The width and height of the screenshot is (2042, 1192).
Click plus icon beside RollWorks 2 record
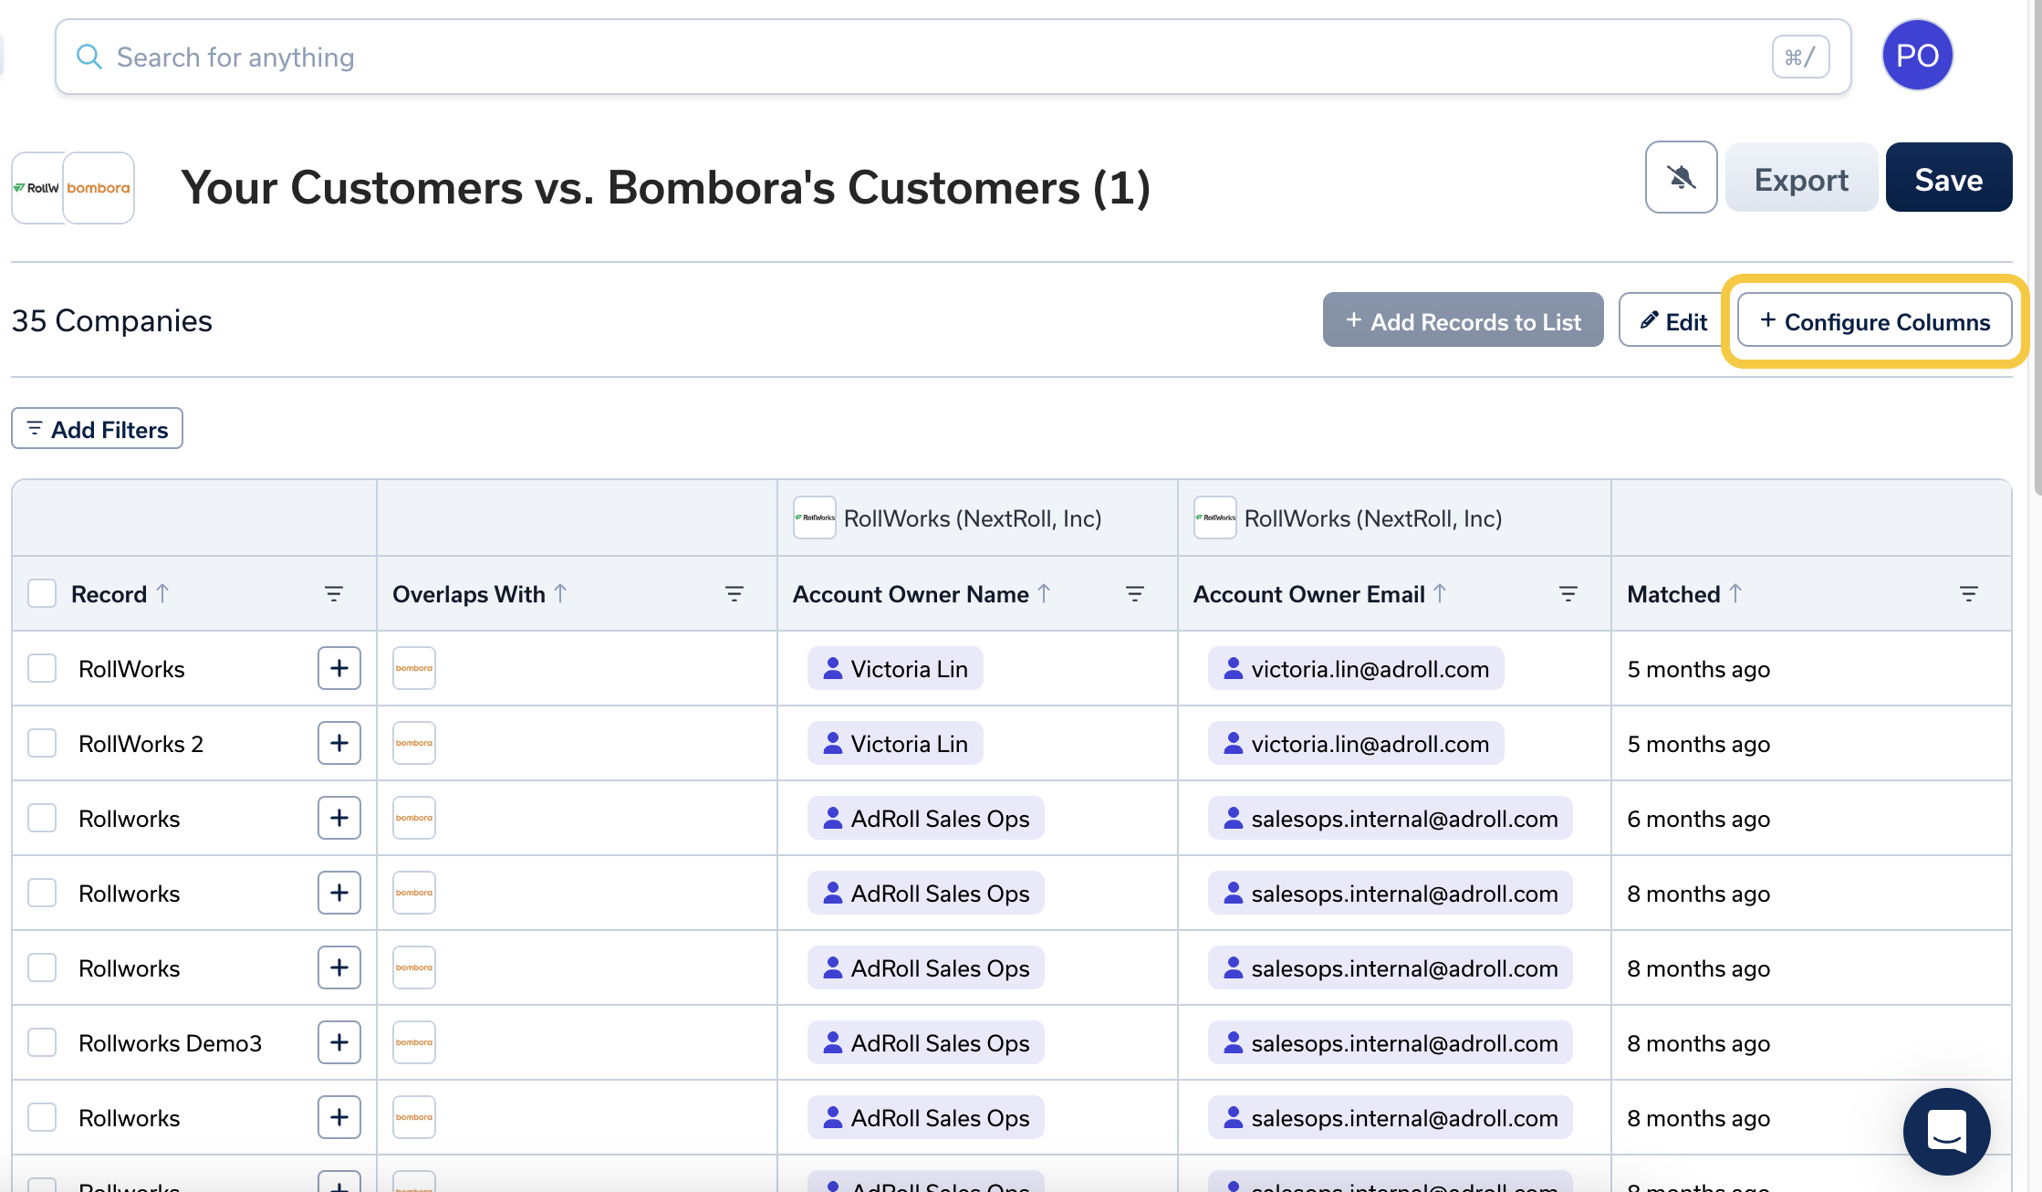point(339,743)
